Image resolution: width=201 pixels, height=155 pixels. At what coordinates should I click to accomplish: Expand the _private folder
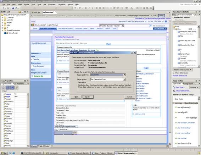coord(2,20)
